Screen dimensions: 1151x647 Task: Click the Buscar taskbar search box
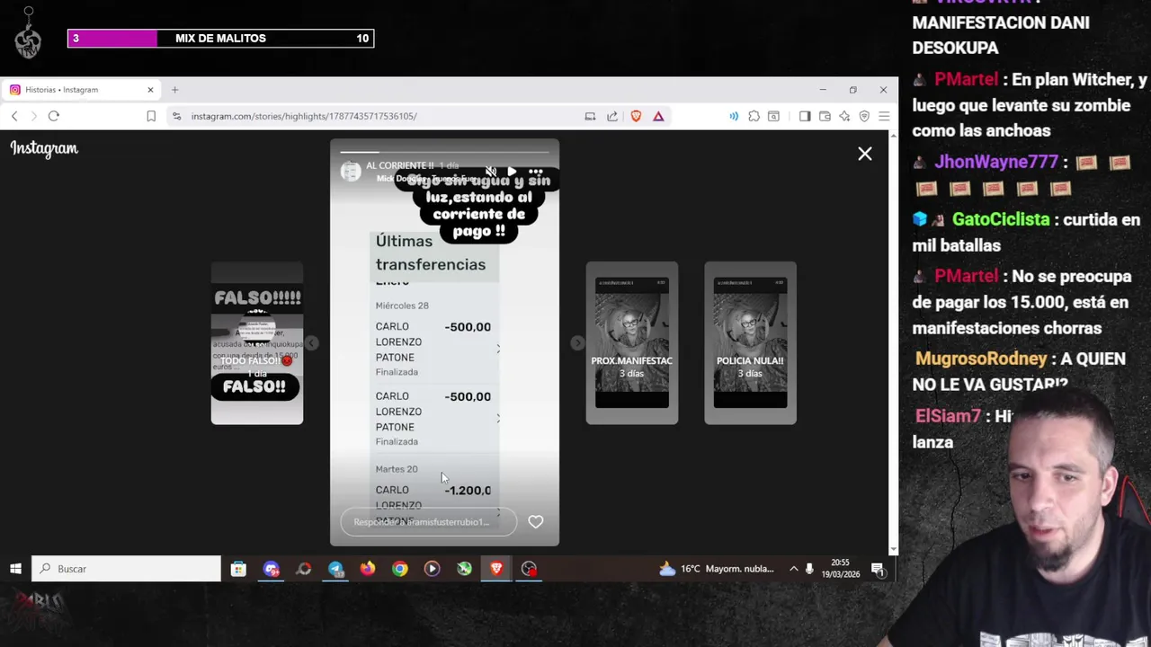coord(127,569)
